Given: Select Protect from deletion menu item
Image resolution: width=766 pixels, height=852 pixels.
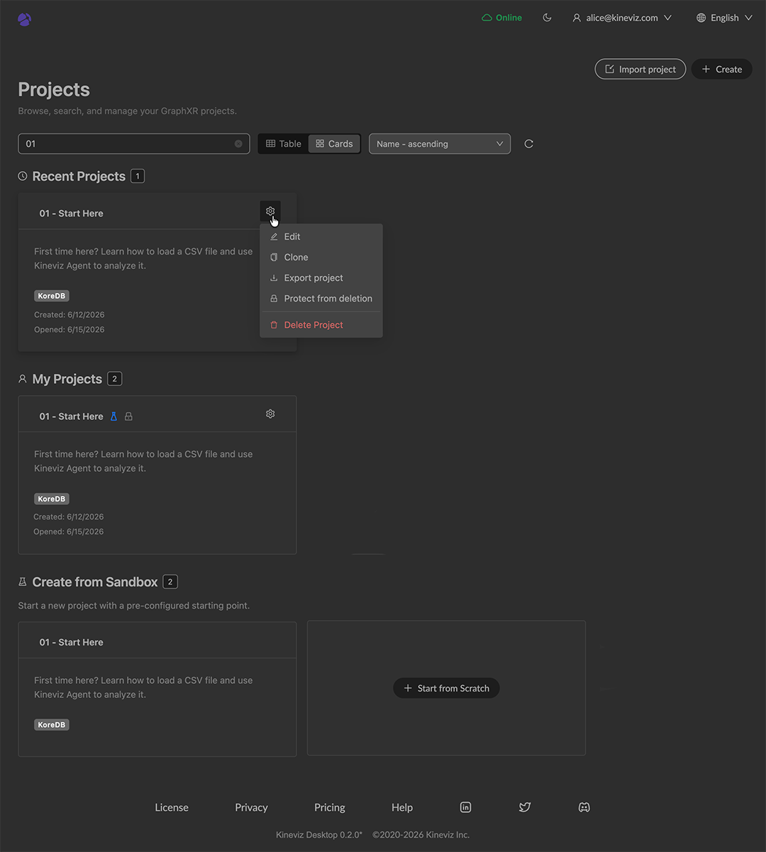Looking at the screenshot, I should pos(321,298).
